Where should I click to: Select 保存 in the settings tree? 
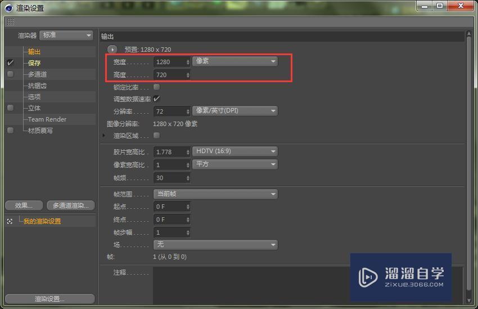point(34,63)
